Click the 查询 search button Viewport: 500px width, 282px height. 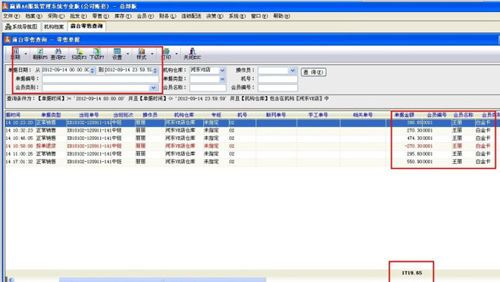pos(313,73)
